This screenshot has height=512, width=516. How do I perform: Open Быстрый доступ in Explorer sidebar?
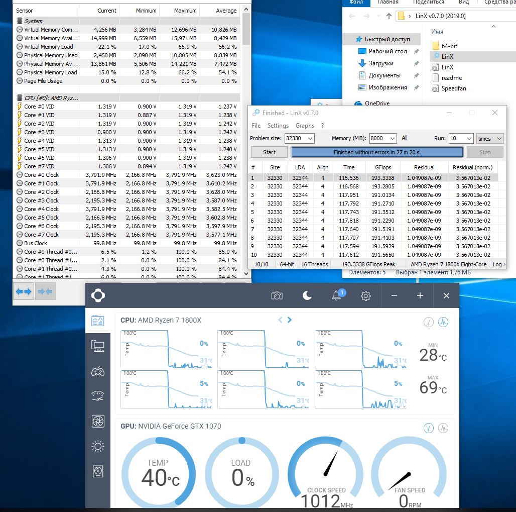382,39
